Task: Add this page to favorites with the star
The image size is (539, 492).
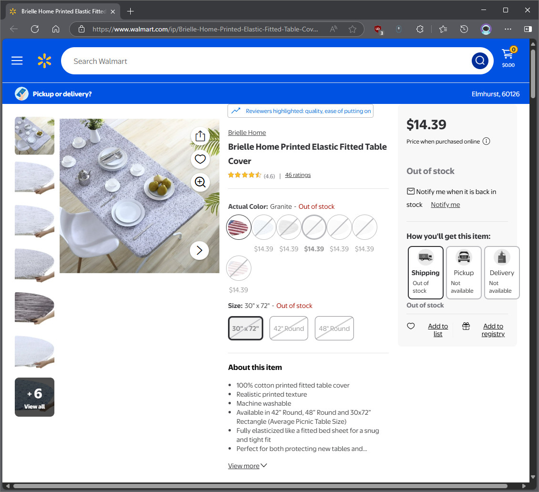Action: (352, 29)
